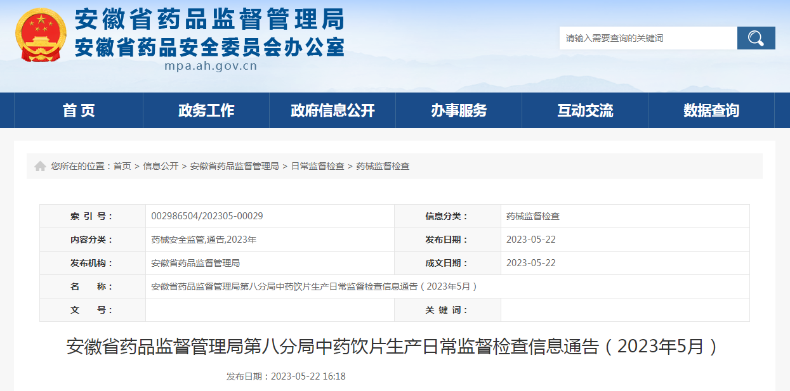Click the 发布日期 value 2023-05-22 in table

click(x=531, y=240)
